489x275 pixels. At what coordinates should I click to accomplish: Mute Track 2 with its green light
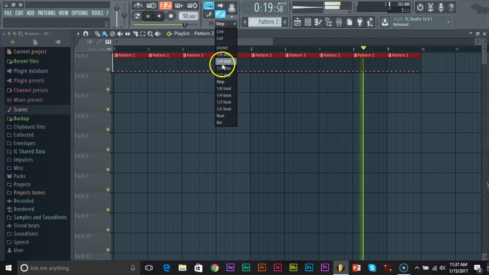pyautogui.click(x=108, y=89)
